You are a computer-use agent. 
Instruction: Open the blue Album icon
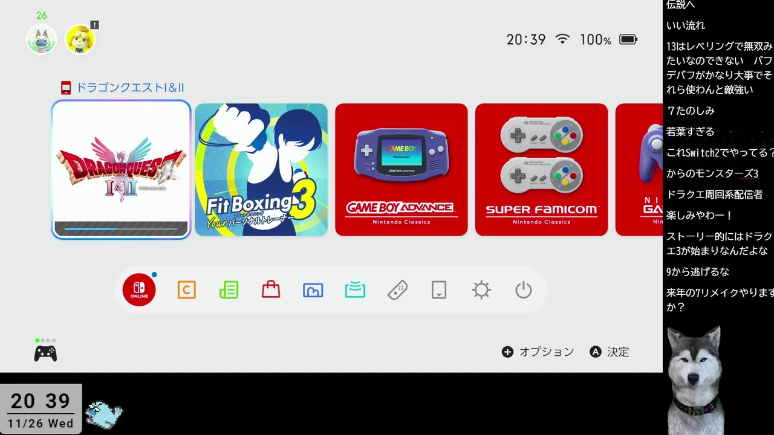point(313,290)
